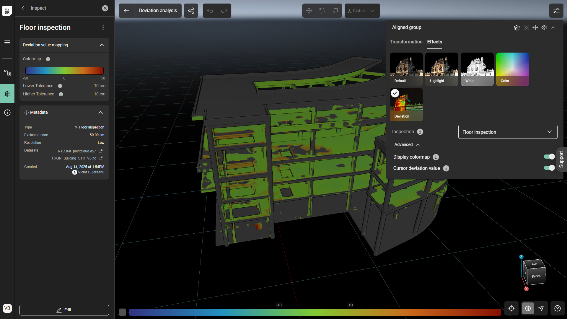Open the RTC360_pointcloud.e57 dataset link
The width and height of the screenshot is (567, 319).
point(101,151)
